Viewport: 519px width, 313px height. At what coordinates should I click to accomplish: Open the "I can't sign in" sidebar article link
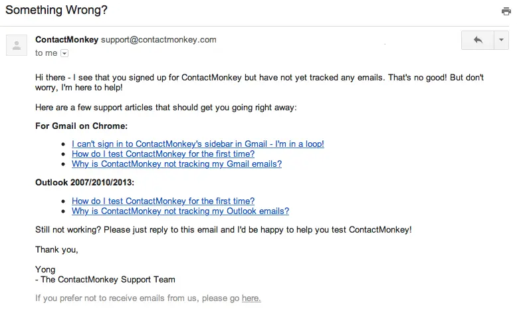[x=197, y=144]
